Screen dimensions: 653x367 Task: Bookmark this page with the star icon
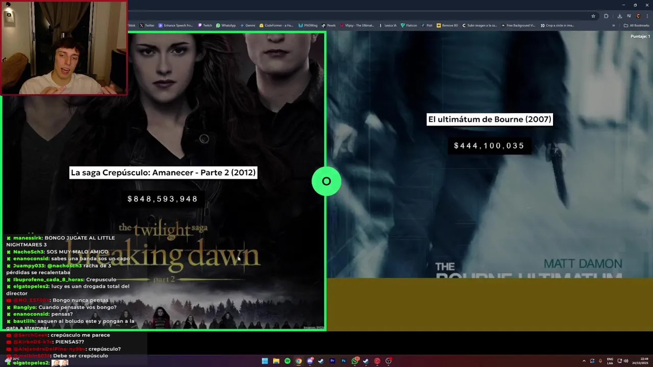pos(593,16)
